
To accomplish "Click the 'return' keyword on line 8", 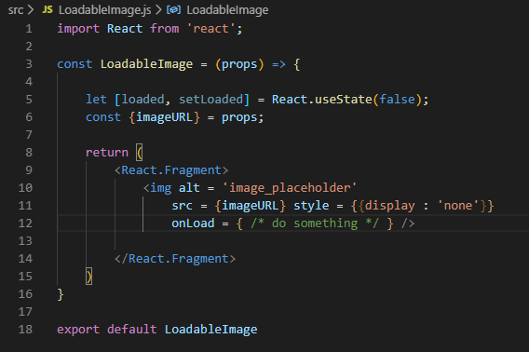I will pyautogui.click(x=107, y=153).
